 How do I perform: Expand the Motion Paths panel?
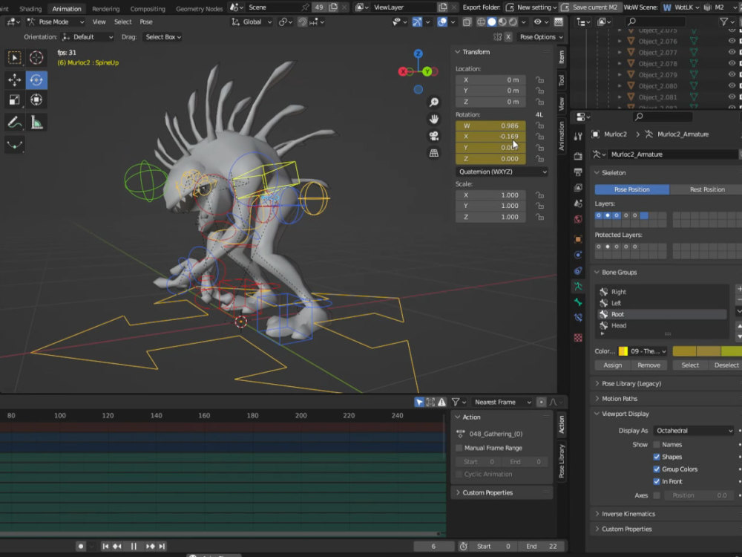[x=620, y=399]
